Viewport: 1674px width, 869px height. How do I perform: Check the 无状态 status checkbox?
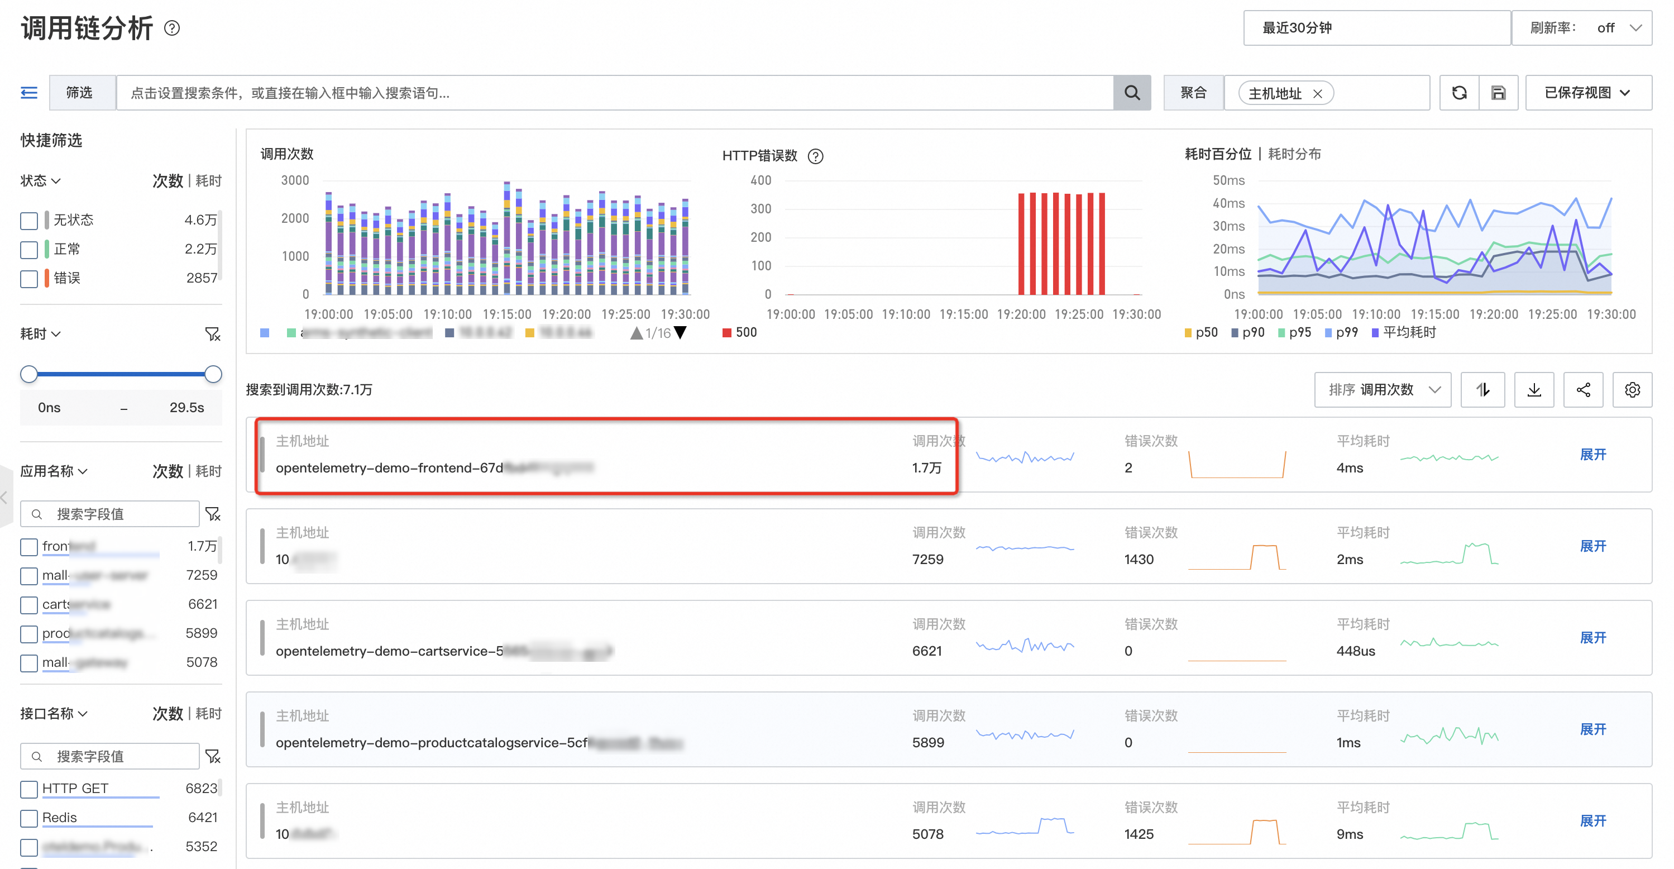28,221
